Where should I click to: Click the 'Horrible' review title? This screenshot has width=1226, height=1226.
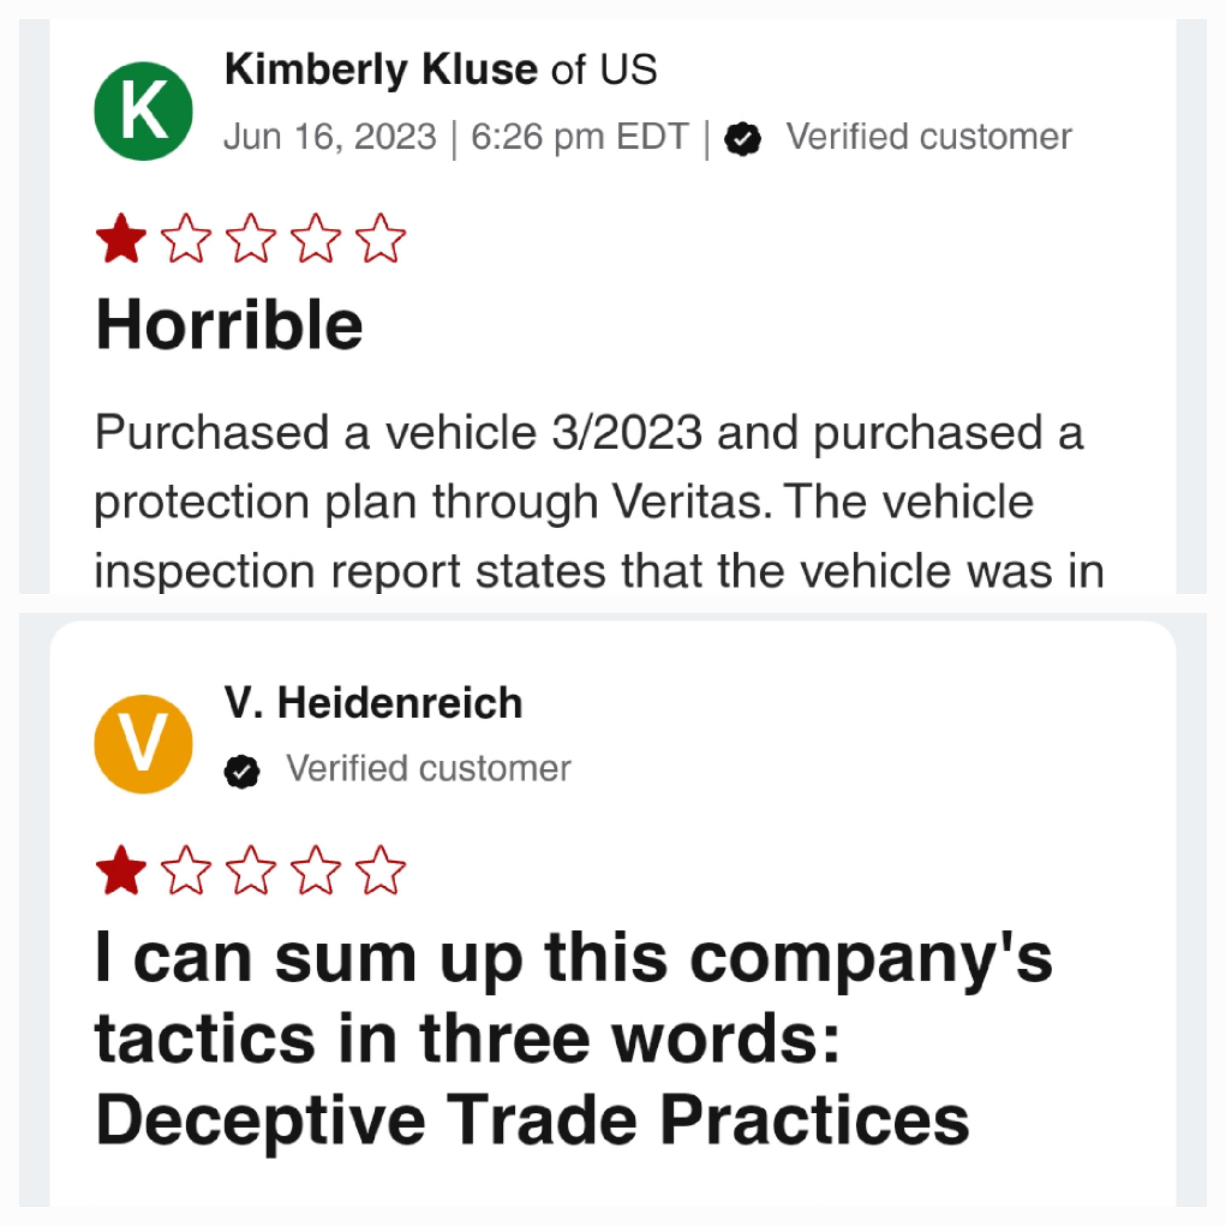(229, 324)
